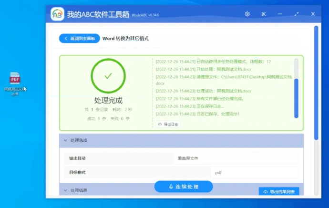Minimize the ABC toolbox window

(280, 14)
